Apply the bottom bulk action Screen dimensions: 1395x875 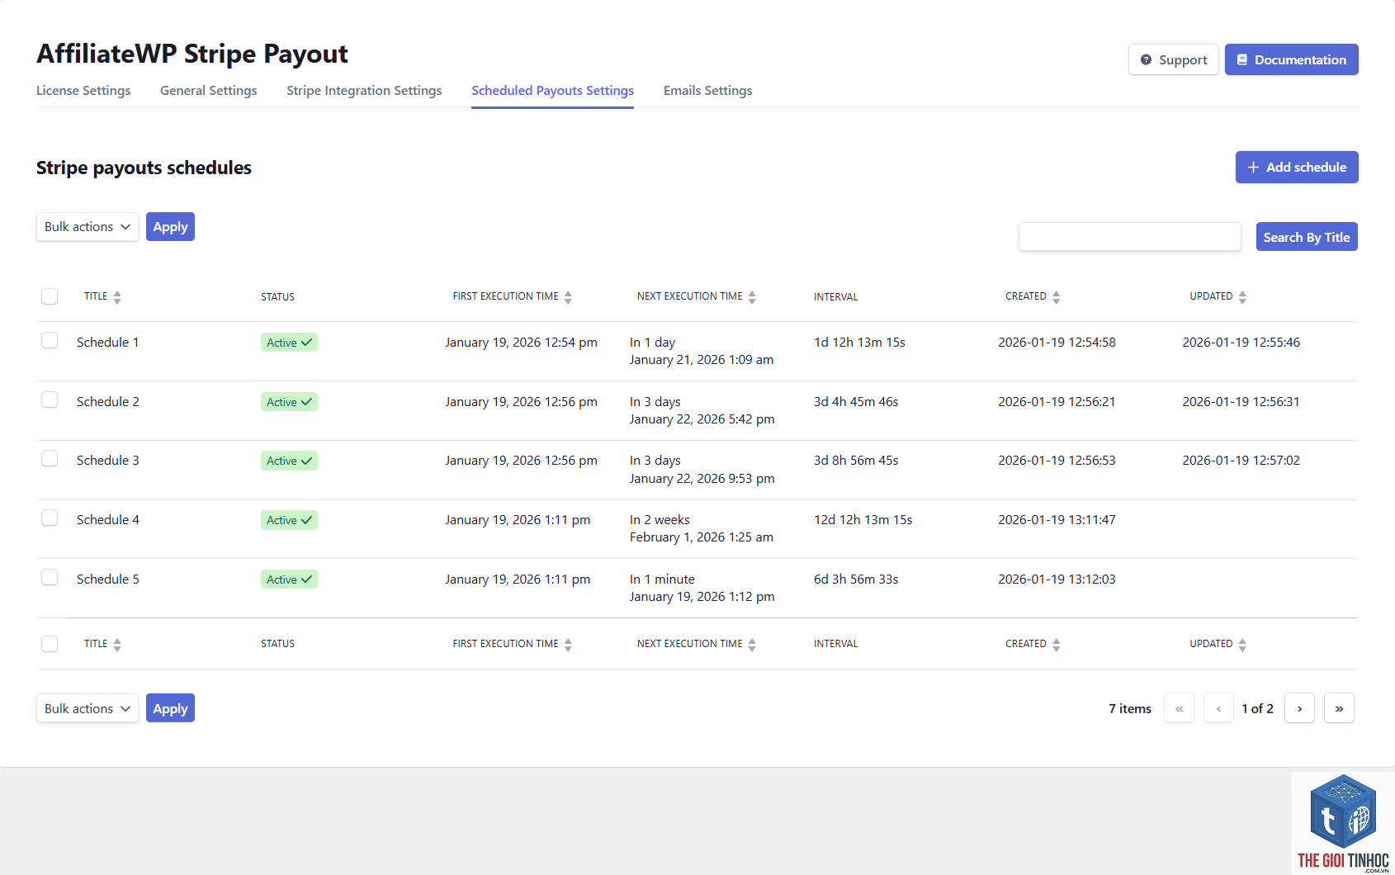(170, 708)
